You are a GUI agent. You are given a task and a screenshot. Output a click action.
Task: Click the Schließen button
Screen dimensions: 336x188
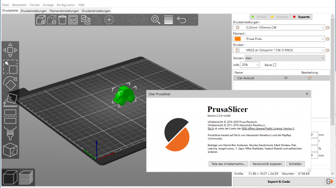(x=295, y=164)
